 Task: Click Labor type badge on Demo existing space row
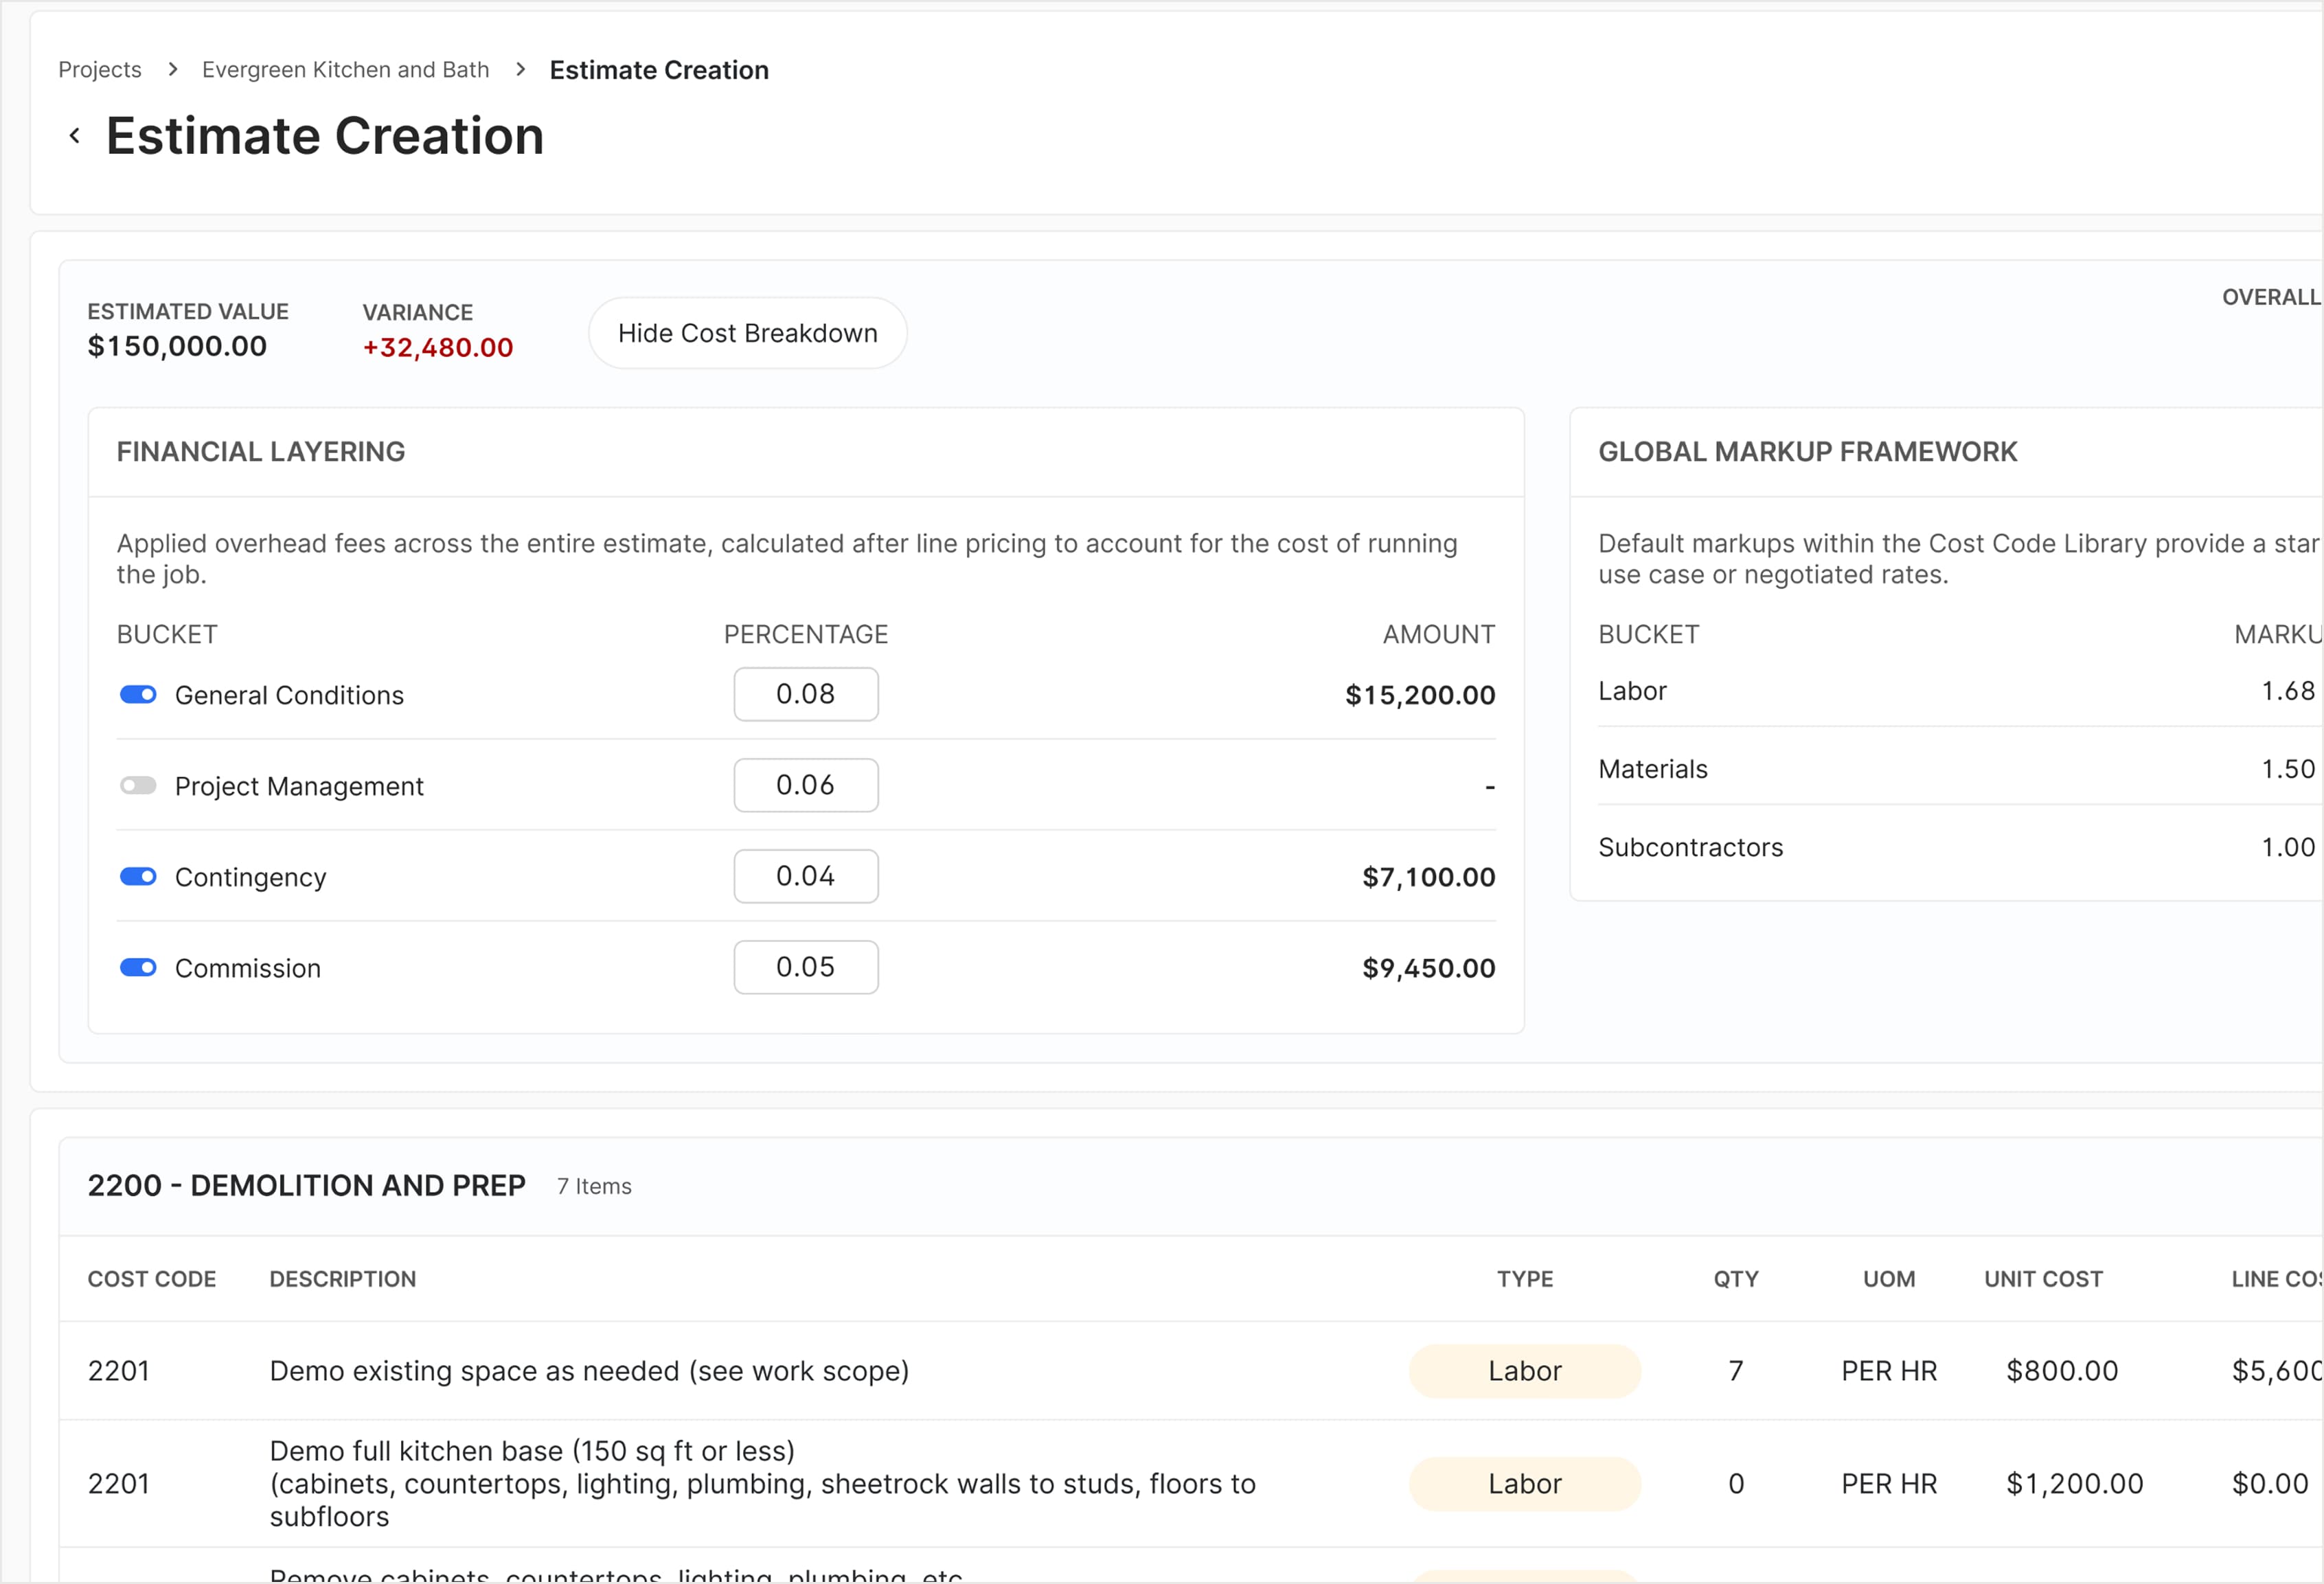1525,1371
